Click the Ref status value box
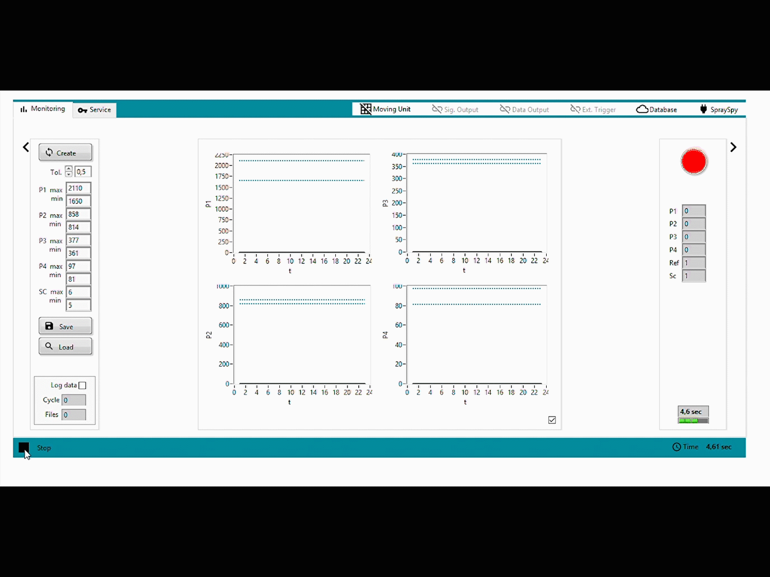Viewport: 770px width, 577px height. [694, 263]
